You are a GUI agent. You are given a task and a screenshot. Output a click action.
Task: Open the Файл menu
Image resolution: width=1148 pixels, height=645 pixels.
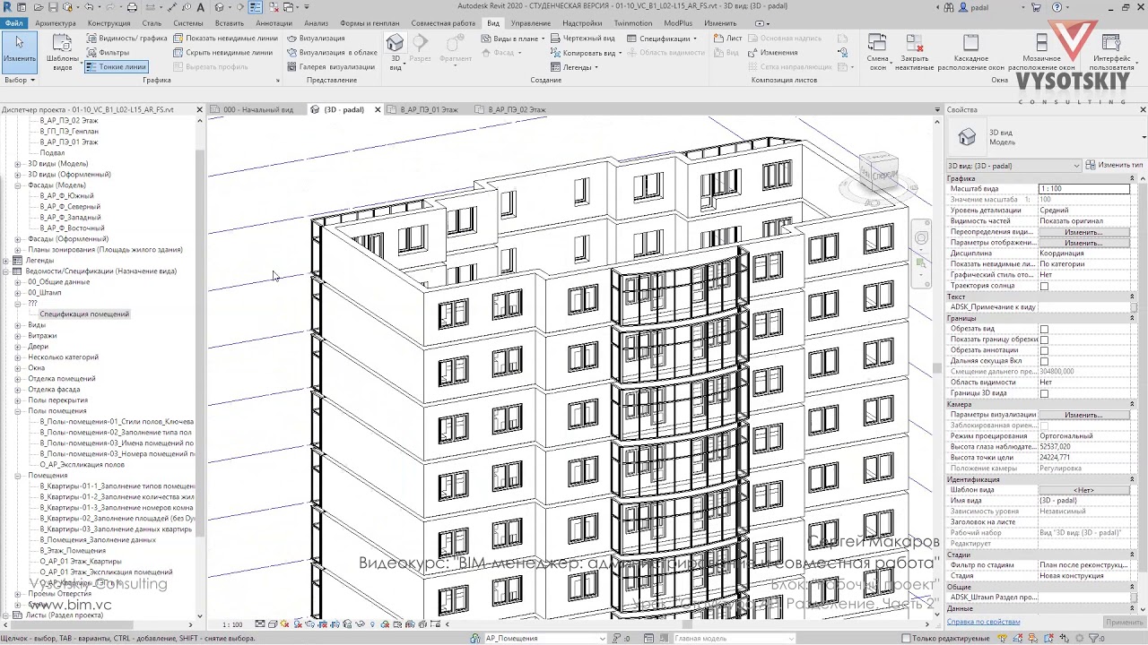click(13, 22)
